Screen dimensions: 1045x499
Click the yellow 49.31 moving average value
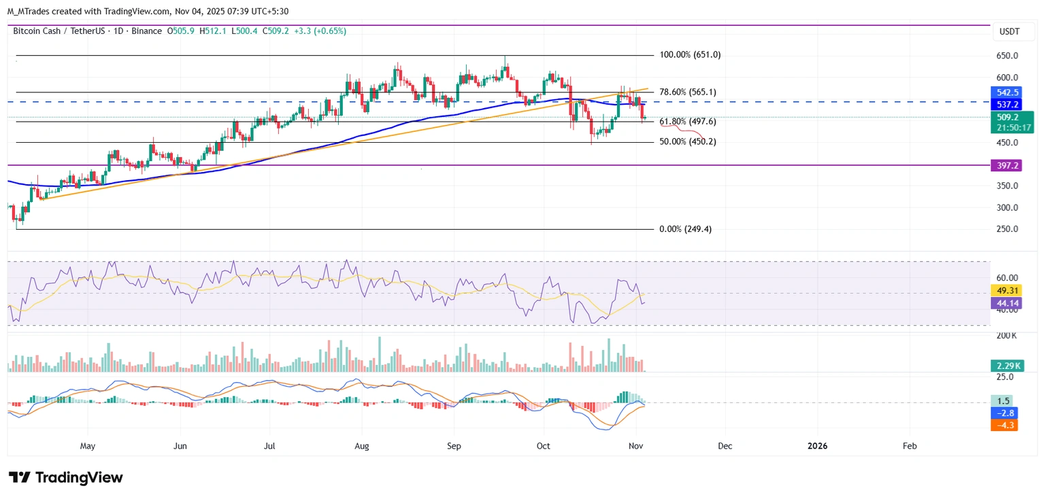point(1006,290)
